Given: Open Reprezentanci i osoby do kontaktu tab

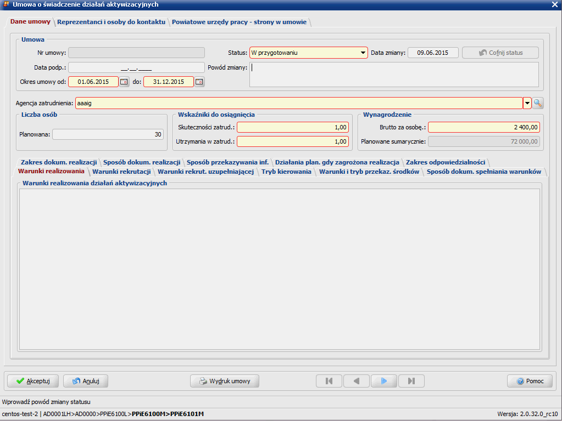Looking at the screenshot, I should [111, 22].
